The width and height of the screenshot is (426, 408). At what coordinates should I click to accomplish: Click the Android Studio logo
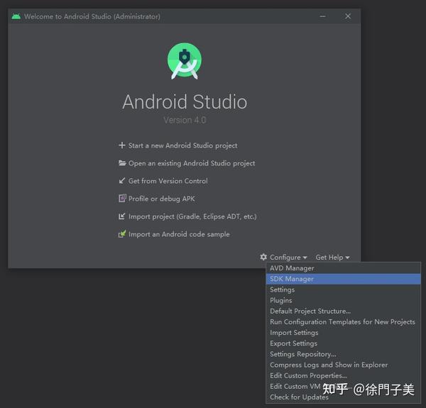click(185, 61)
